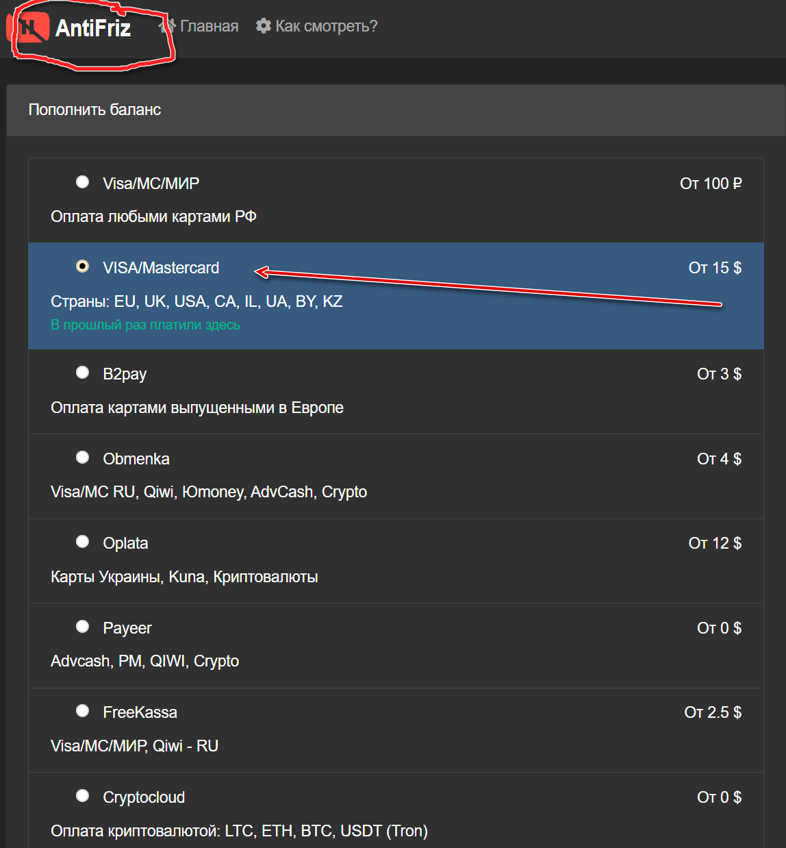Select the Visa/MC/МИР radio button
Screen dimensions: 786x848
82,182
